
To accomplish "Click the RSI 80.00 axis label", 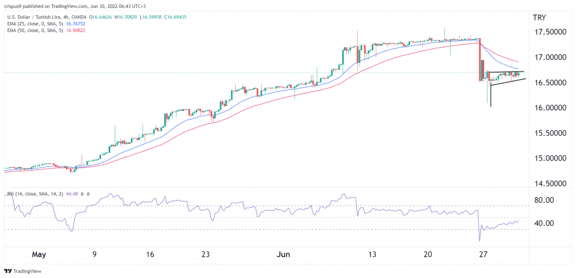I will click(544, 200).
